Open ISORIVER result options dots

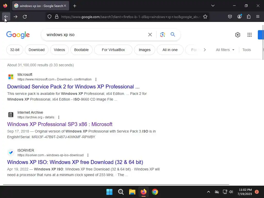(x=88, y=155)
